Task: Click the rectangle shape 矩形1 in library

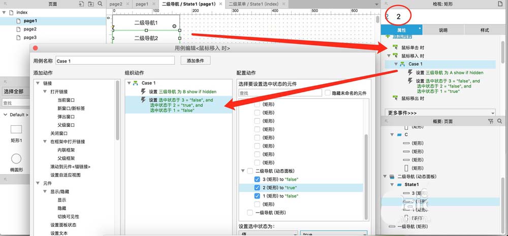Action: [16, 129]
